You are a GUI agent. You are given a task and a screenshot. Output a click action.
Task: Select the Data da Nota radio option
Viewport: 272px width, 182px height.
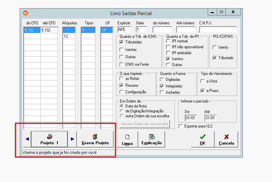coord(122,106)
